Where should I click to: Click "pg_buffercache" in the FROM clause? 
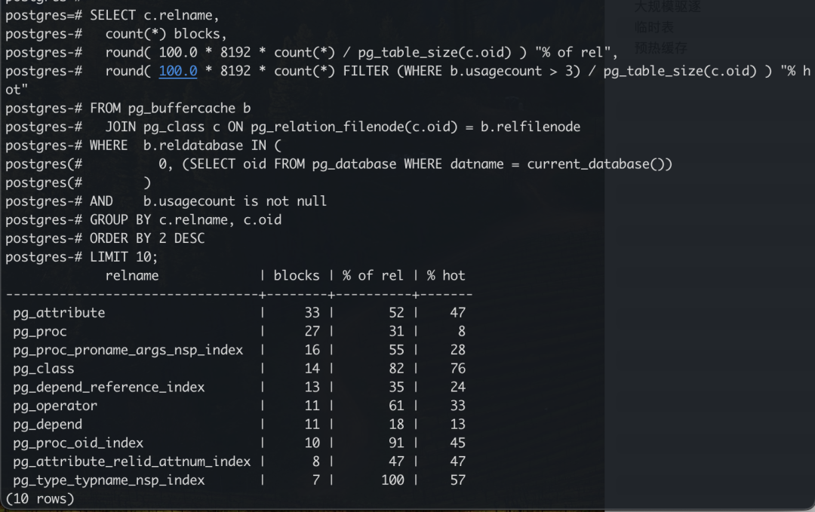coord(181,108)
